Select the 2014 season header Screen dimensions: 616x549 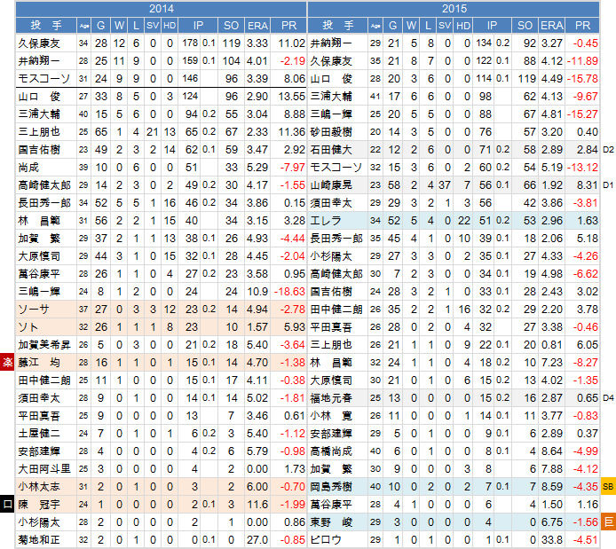(161, 9)
